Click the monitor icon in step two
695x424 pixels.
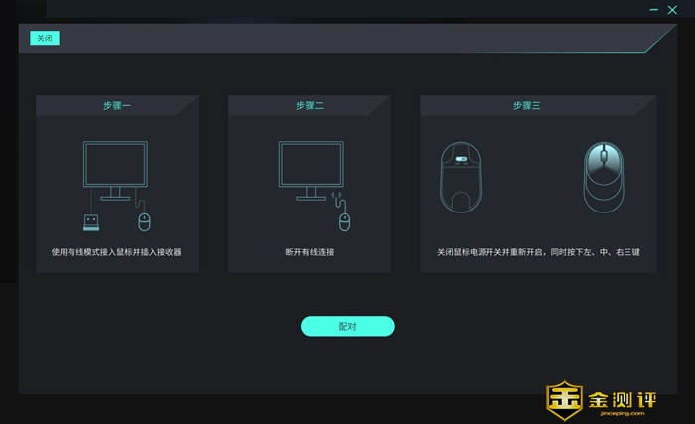pyautogui.click(x=311, y=171)
